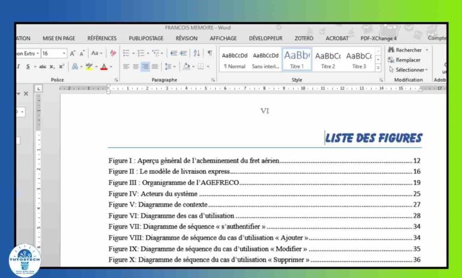The image size is (462, 278).
Task: Open the RÉFÉRENCES tab
Action: (x=102, y=38)
